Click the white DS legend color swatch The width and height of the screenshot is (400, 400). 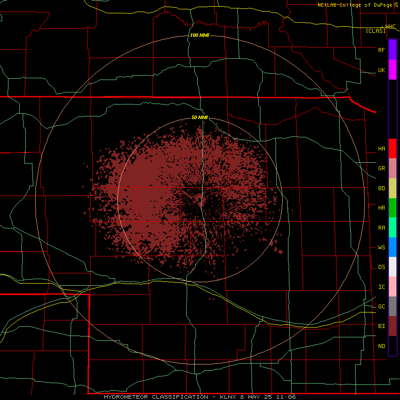[392, 267]
